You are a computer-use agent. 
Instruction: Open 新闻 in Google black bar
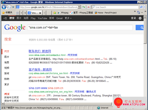click(52, 18)
